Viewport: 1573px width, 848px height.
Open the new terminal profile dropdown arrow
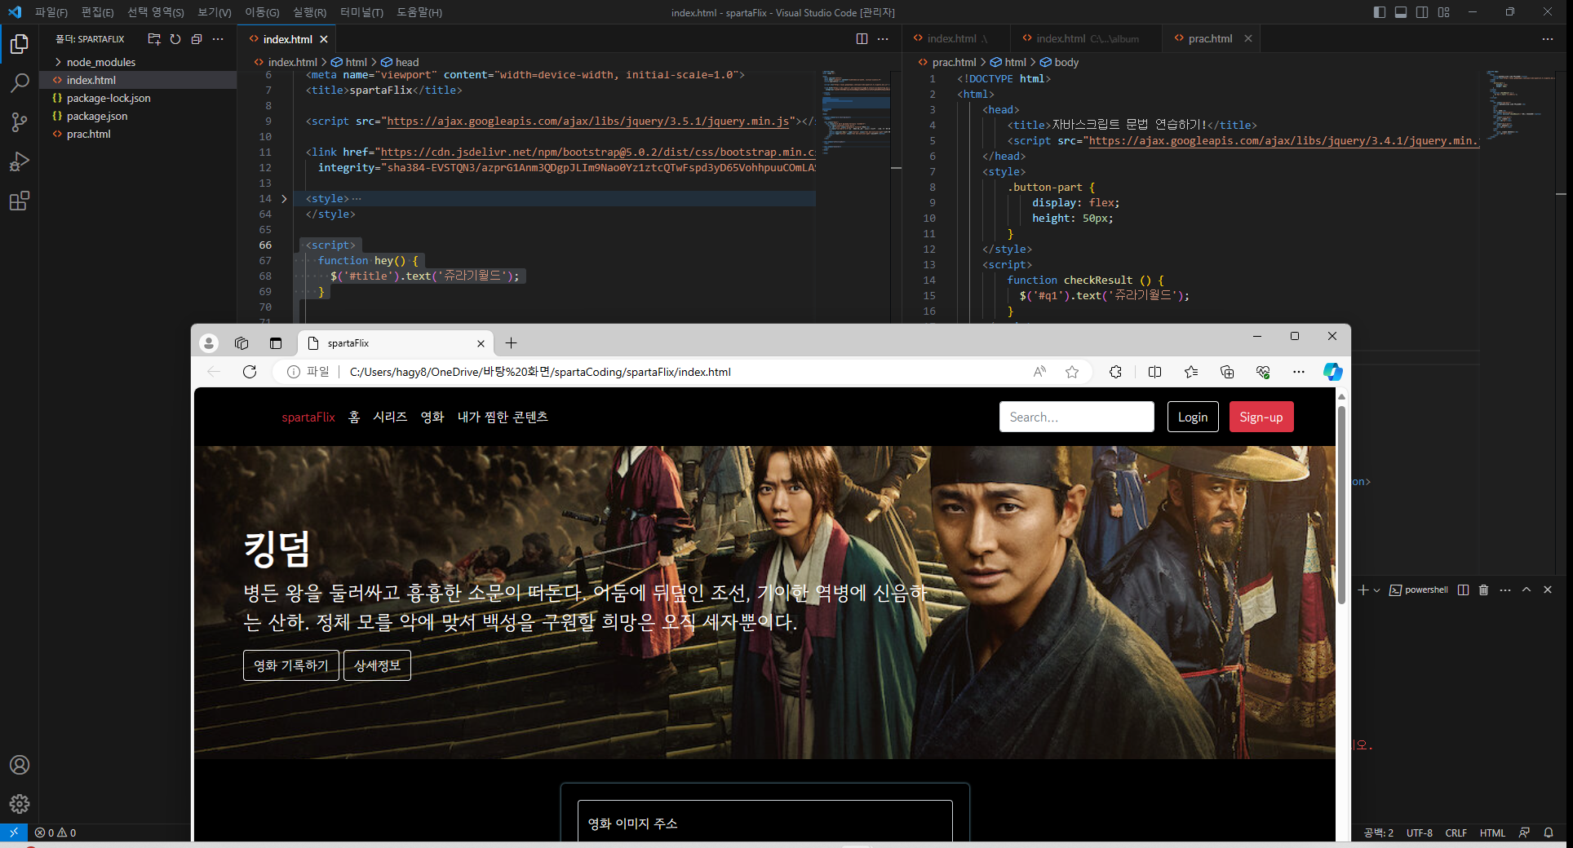[1377, 590]
